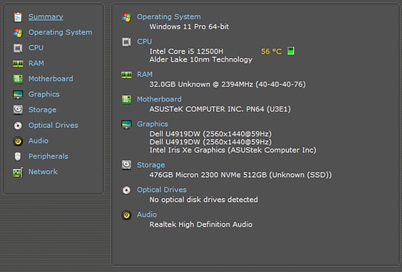The height and width of the screenshot is (272, 402).
Task: Click the Windows flag icon in summary panel
Action: click(x=127, y=17)
